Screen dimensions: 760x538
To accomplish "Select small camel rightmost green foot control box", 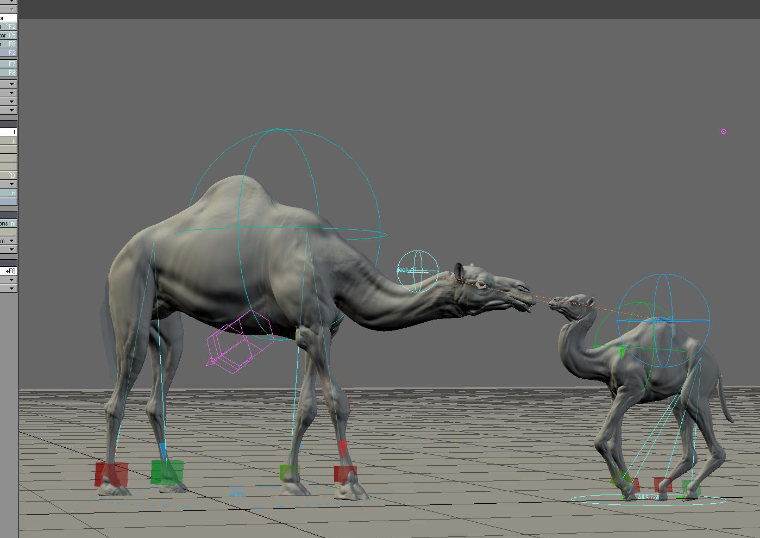I will point(691,487).
